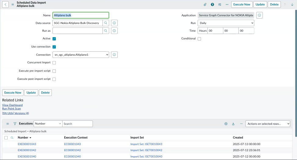
Task: Click the Data source input field
Action: coord(77,23)
